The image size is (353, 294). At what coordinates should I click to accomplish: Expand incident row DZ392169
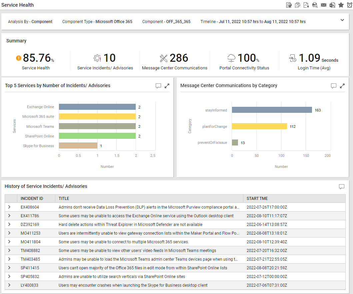tap(9, 224)
